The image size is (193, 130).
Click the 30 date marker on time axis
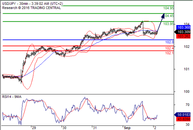(64, 128)
